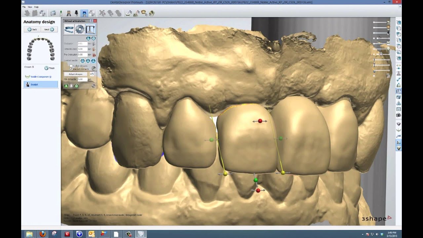Select the second Contact mode button

[88, 61]
